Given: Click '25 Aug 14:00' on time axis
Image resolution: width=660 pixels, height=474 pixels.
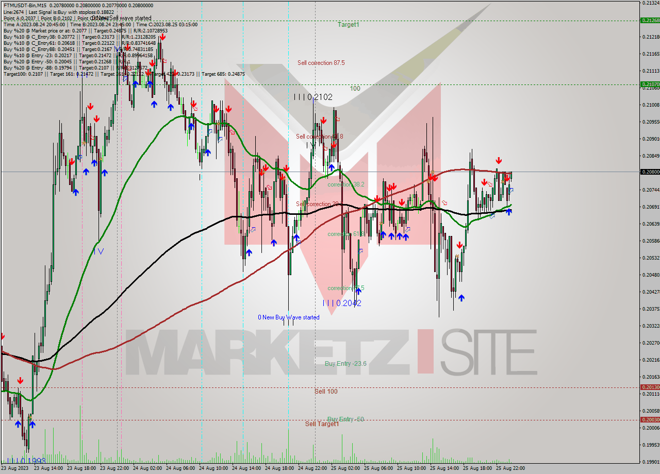Looking at the screenshot, I should tap(444, 469).
